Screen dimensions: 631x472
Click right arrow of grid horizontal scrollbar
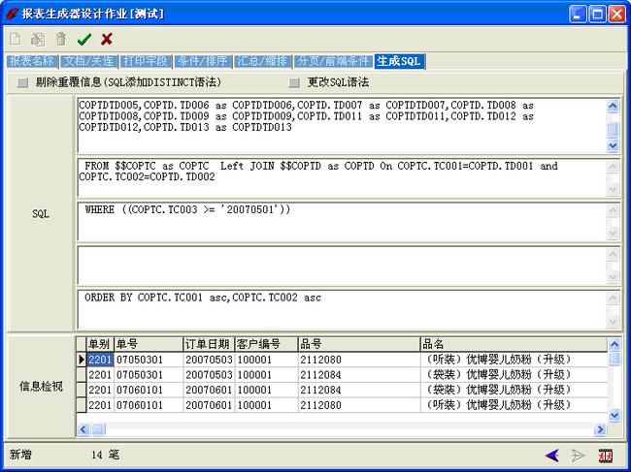point(600,429)
